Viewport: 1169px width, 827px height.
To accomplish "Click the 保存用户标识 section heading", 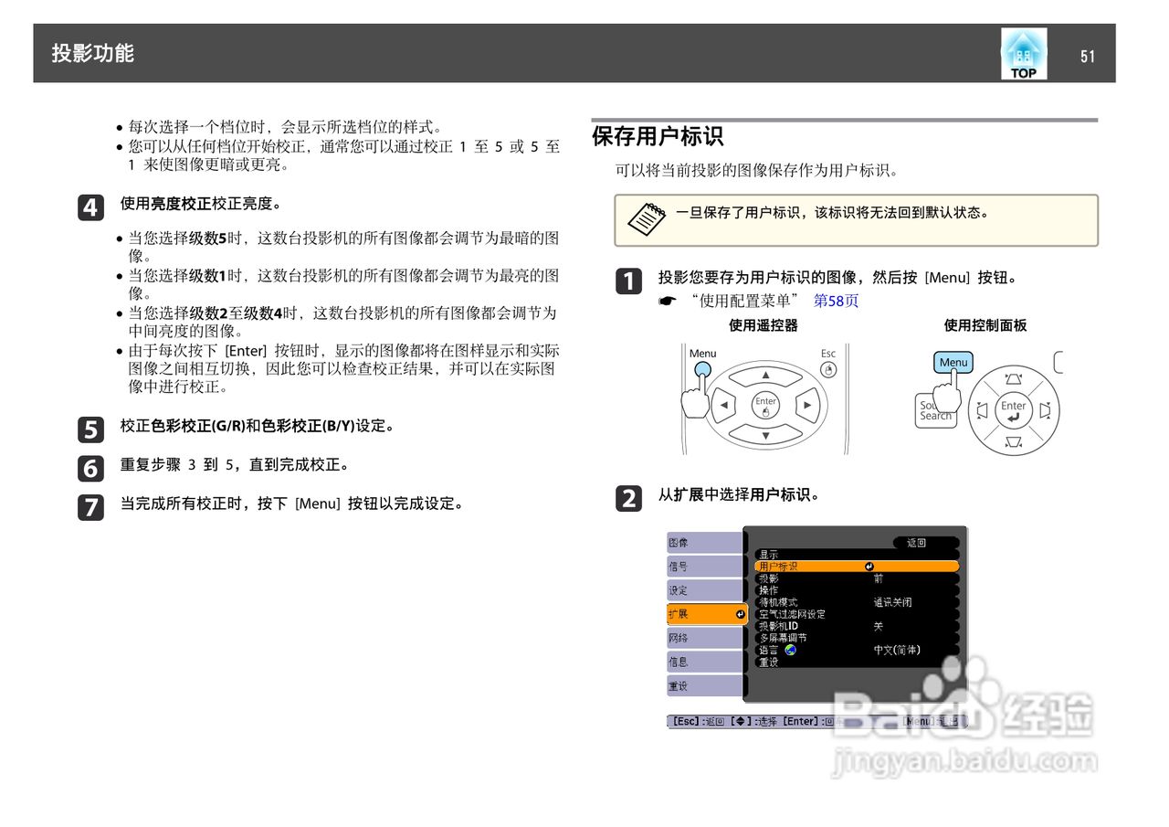I will (x=658, y=137).
